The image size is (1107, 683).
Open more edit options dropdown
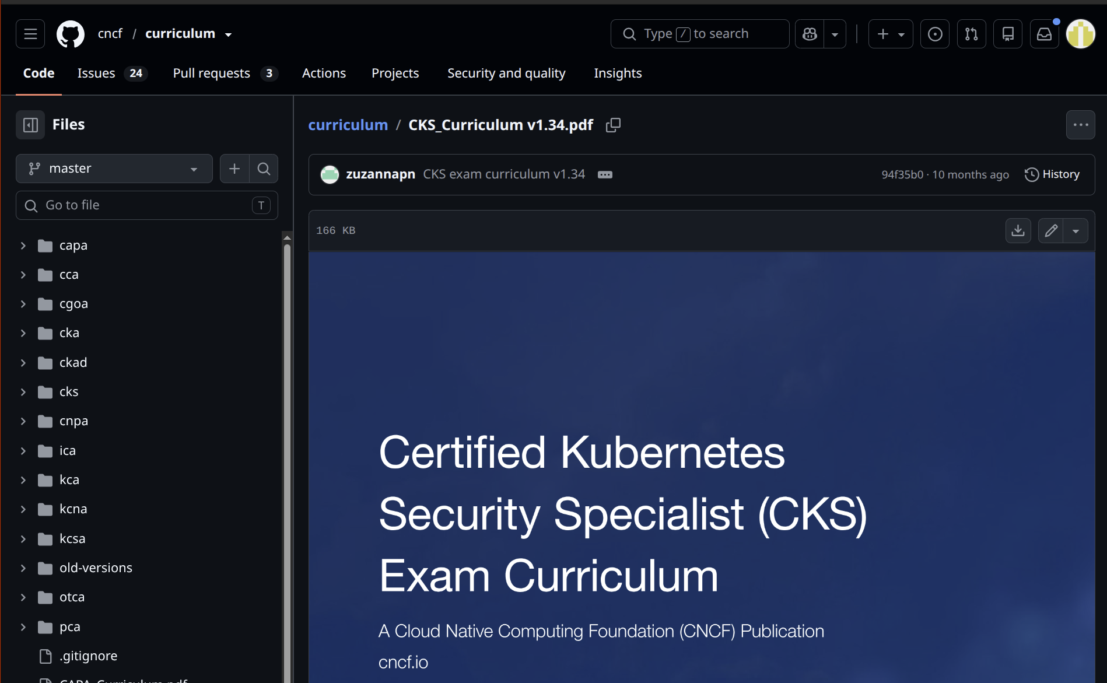(1076, 231)
